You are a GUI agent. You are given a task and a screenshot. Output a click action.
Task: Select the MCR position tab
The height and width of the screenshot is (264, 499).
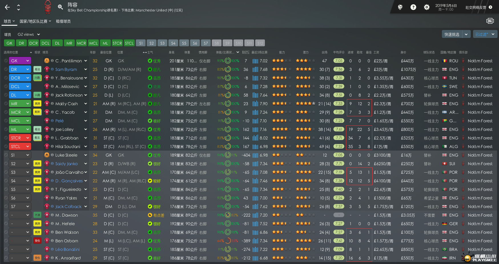point(81,43)
